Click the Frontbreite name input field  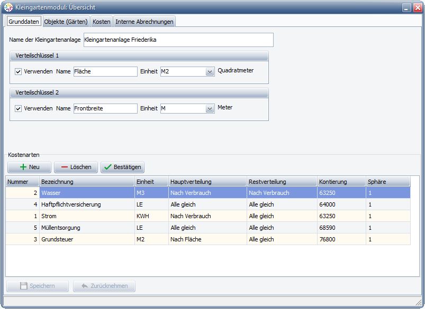[x=105, y=108]
